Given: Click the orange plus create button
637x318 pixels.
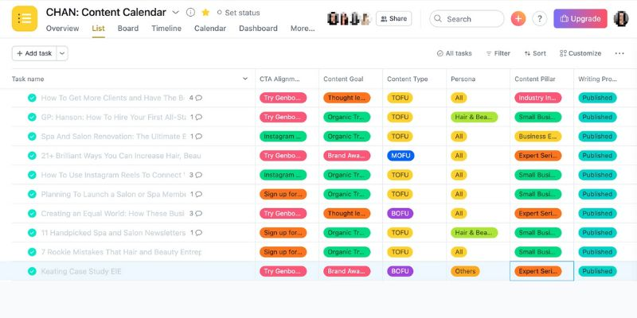Looking at the screenshot, I should [518, 18].
